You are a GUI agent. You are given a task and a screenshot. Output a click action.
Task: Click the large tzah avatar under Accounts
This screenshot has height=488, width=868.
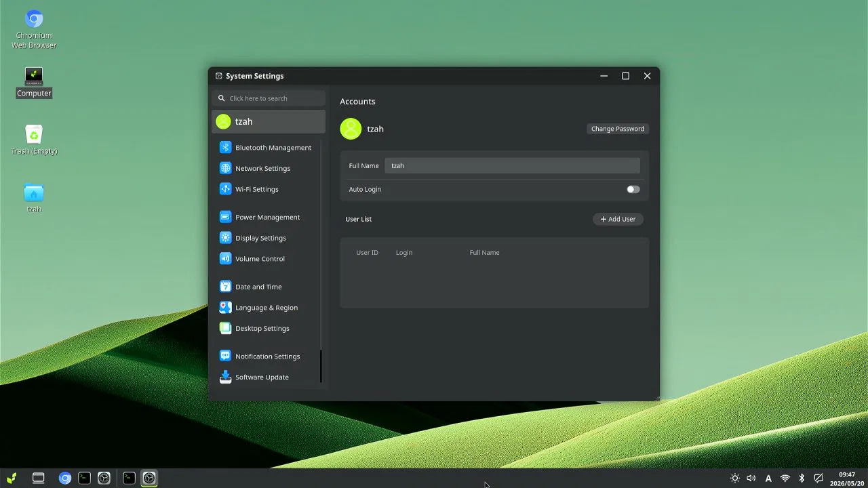click(351, 129)
